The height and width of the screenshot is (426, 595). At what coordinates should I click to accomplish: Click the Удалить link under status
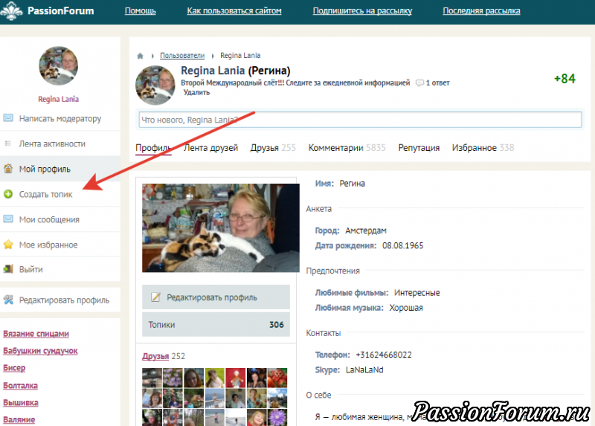click(x=196, y=93)
